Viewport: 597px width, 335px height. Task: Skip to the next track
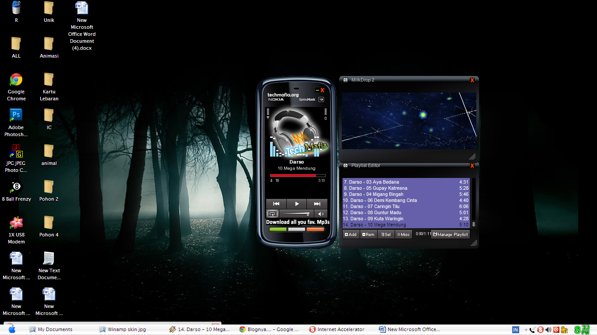click(x=317, y=204)
